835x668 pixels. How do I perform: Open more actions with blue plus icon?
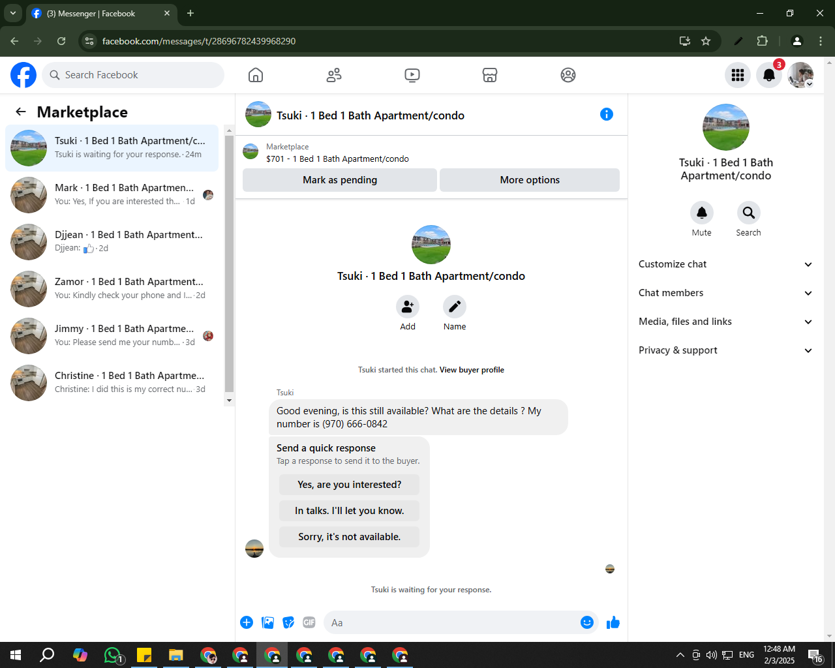247,622
